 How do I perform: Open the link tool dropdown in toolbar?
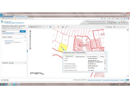(x=67, y=27)
